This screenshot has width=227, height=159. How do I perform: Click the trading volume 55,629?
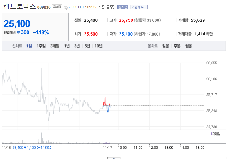[198, 20]
